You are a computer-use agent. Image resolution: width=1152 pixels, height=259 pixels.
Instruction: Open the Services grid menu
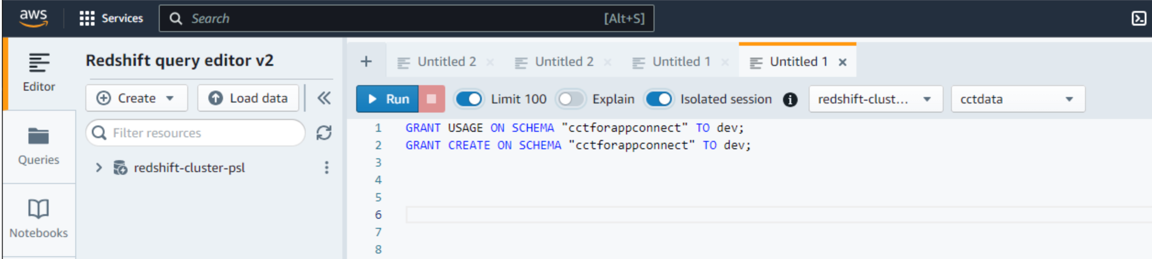coord(87,18)
